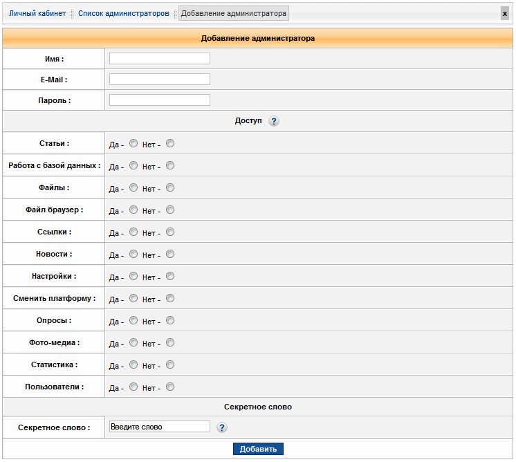Set Статистика access to Нет
516x462 pixels.
tap(170, 365)
